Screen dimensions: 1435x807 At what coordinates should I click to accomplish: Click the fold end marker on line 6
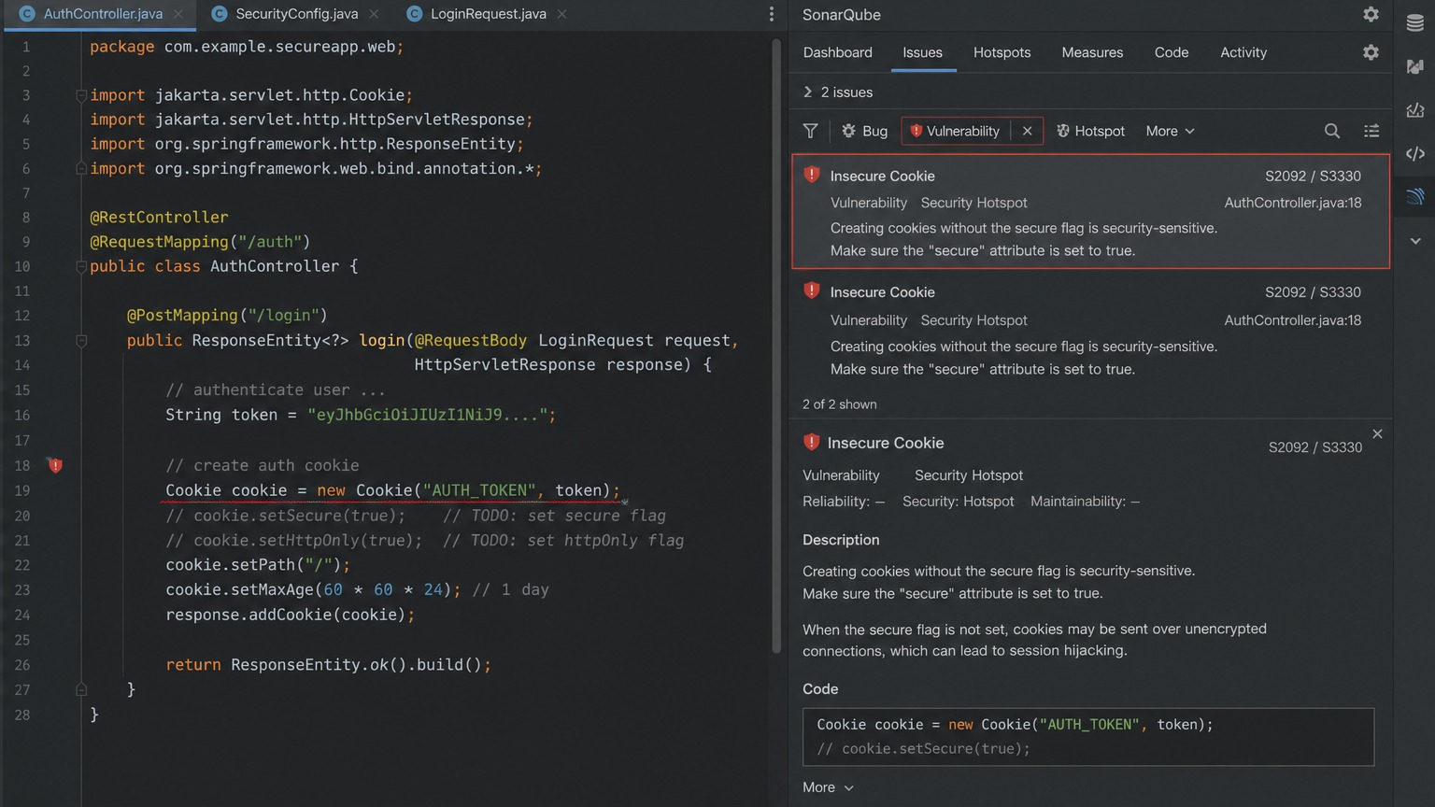coord(81,168)
